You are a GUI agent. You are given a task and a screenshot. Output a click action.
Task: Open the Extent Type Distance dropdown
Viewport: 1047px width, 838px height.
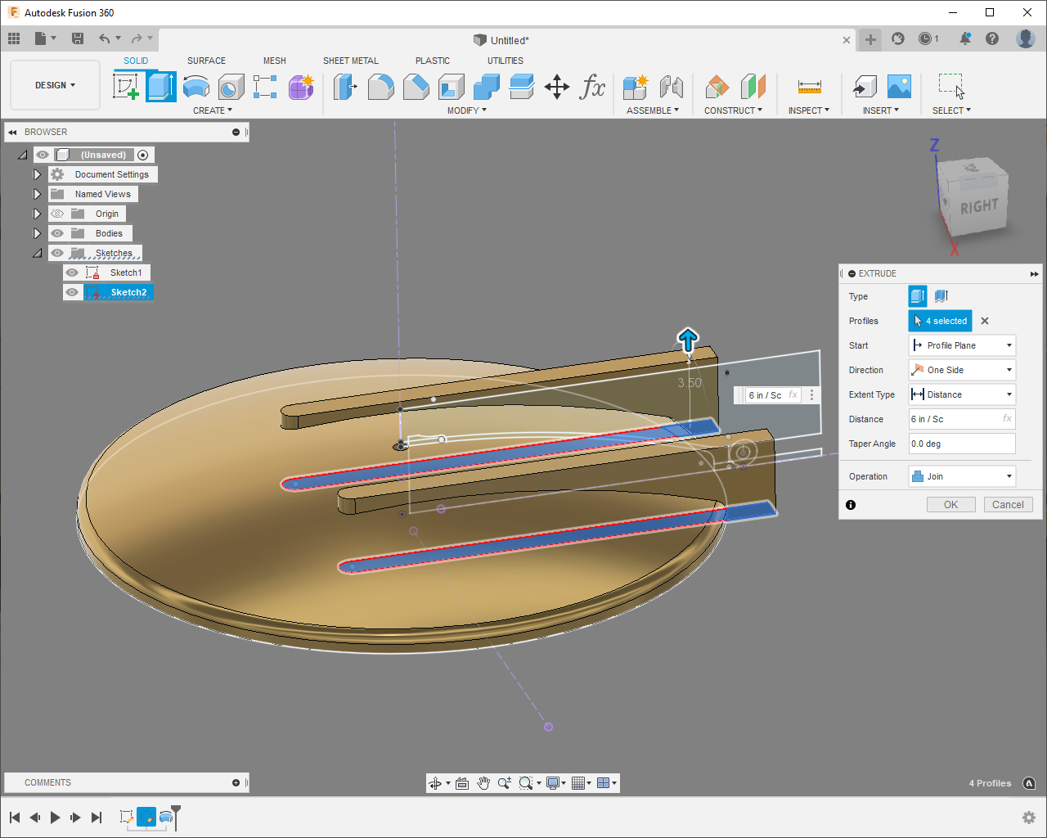pos(962,394)
